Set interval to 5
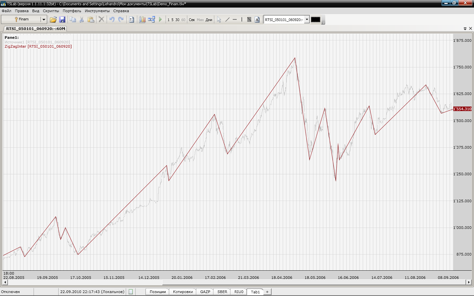 tap(172, 20)
